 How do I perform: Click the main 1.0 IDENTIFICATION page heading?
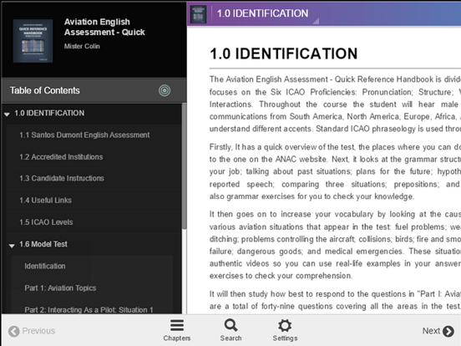[283, 53]
